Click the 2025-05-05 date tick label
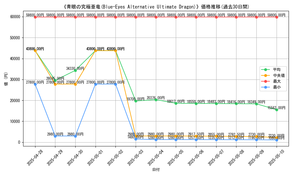This screenshot has width=293, height=176. pyautogui.click(x=176, y=158)
